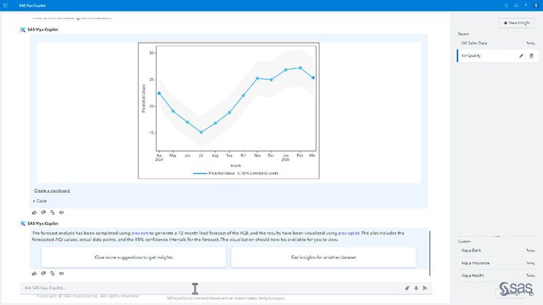
Task: Attach a file with the paperclip icon
Action: (407, 287)
